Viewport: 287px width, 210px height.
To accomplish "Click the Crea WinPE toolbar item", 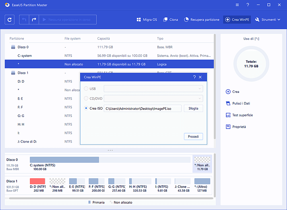I will 237,20.
